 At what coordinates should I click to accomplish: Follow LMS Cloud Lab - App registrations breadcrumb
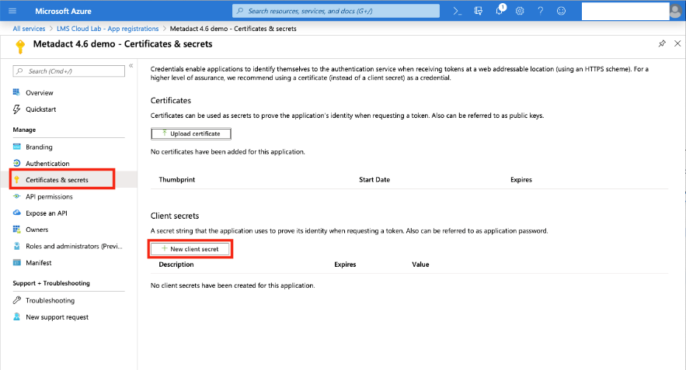click(108, 29)
